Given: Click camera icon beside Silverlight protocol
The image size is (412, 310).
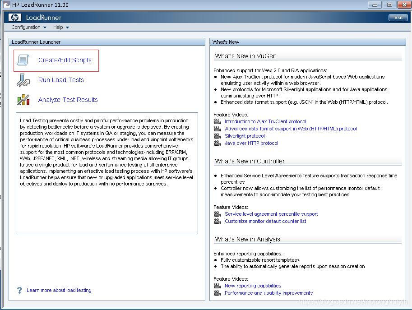Looking at the screenshot, I should (218, 136).
